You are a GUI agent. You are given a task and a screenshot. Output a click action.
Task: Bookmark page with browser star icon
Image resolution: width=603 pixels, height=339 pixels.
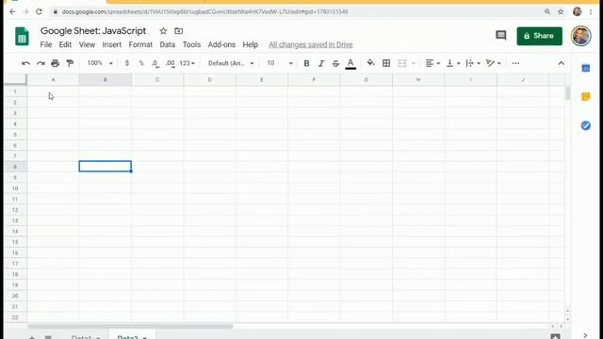pos(561,12)
